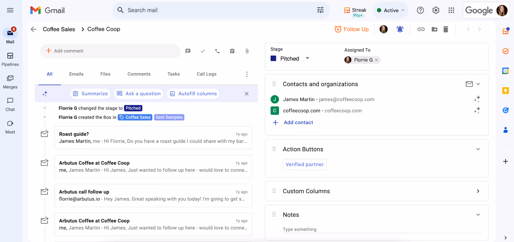Image resolution: width=514 pixels, height=242 pixels.
Task: Open Pipelines in left sidebar
Action: [10, 60]
